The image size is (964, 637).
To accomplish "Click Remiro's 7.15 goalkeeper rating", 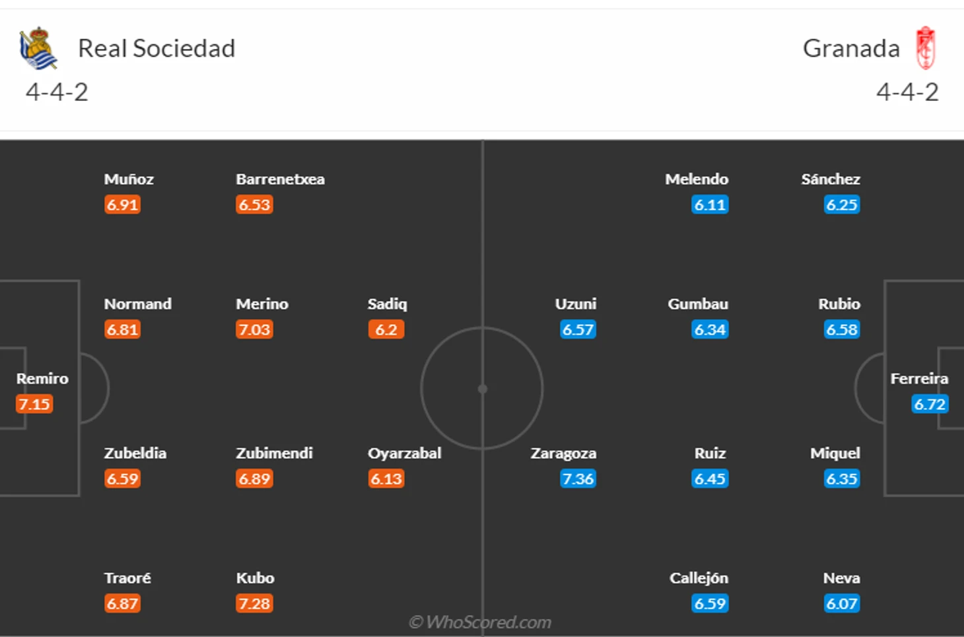I will 34,404.
